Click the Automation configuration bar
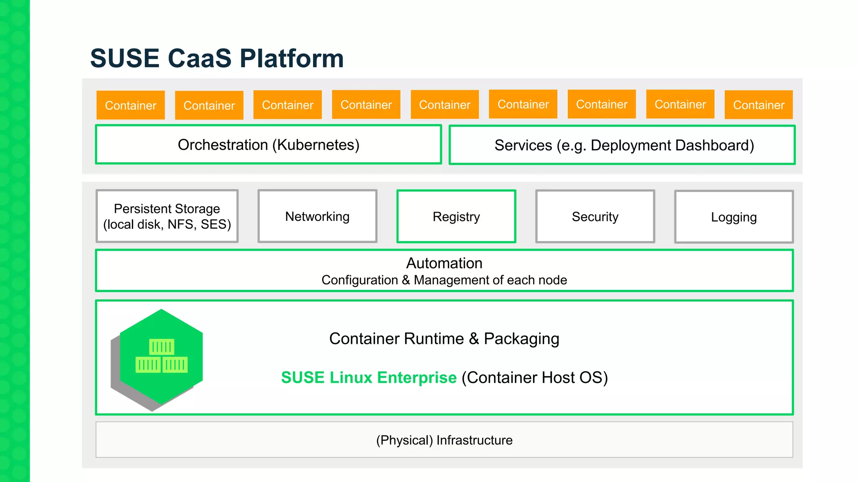The width and height of the screenshot is (857, 482). 444,271
